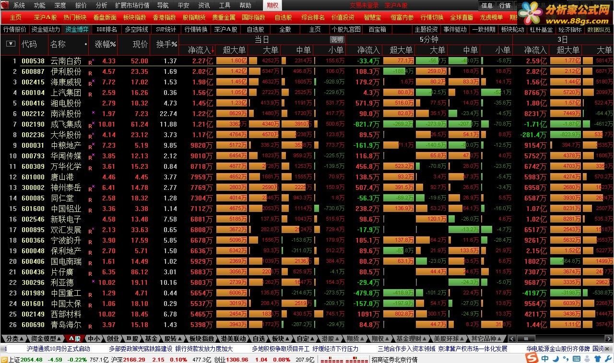Switch to the 板块轮动 sub-tab
Viewport: 614px width, 363px height.
click(513, 29)
